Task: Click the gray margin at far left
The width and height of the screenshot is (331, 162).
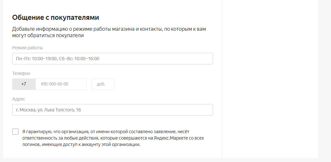Action: pos(1,80)
